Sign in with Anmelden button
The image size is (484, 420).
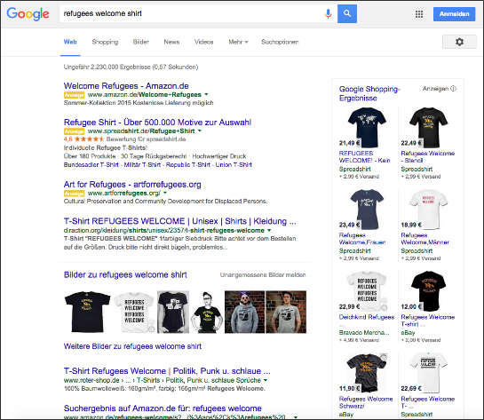click(x=454, y=14)
